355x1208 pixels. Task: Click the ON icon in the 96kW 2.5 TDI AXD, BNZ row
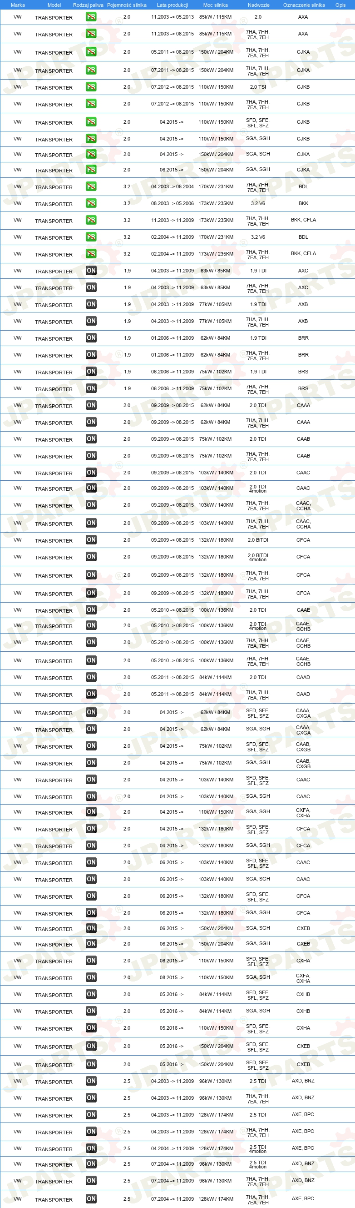91,1082
